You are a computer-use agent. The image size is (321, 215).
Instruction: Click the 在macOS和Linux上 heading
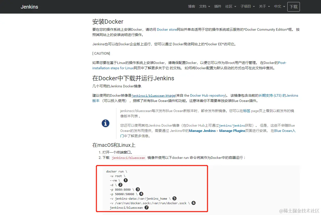pos(114,145)
